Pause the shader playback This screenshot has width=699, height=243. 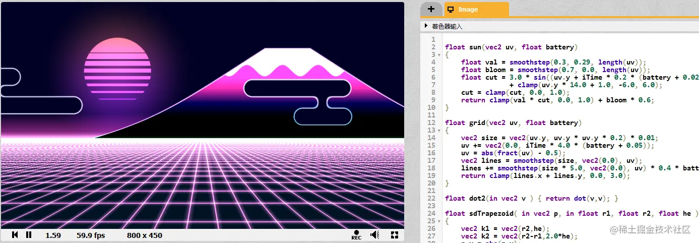pos(29,235)
